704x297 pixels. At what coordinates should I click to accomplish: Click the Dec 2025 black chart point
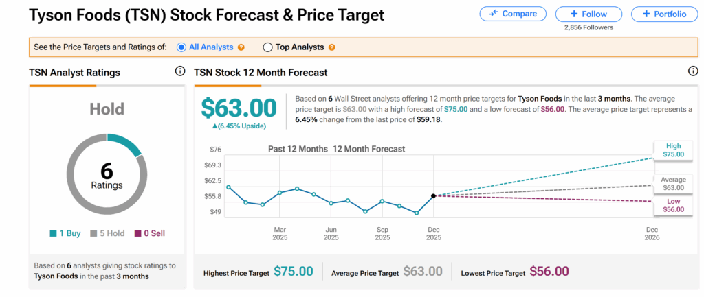pyautogui.click(x=433, y=196)
